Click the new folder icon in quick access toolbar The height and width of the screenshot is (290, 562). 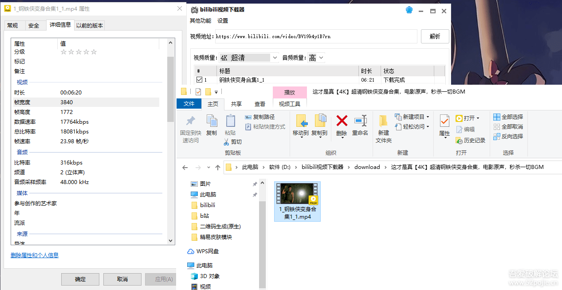(208, 92)
